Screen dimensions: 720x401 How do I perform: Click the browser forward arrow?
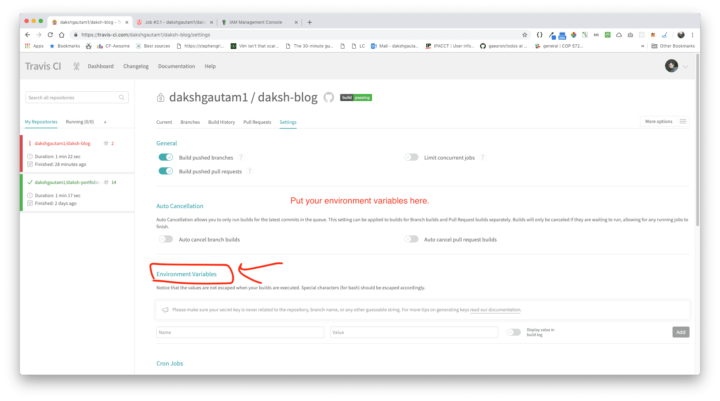(39, 35)
